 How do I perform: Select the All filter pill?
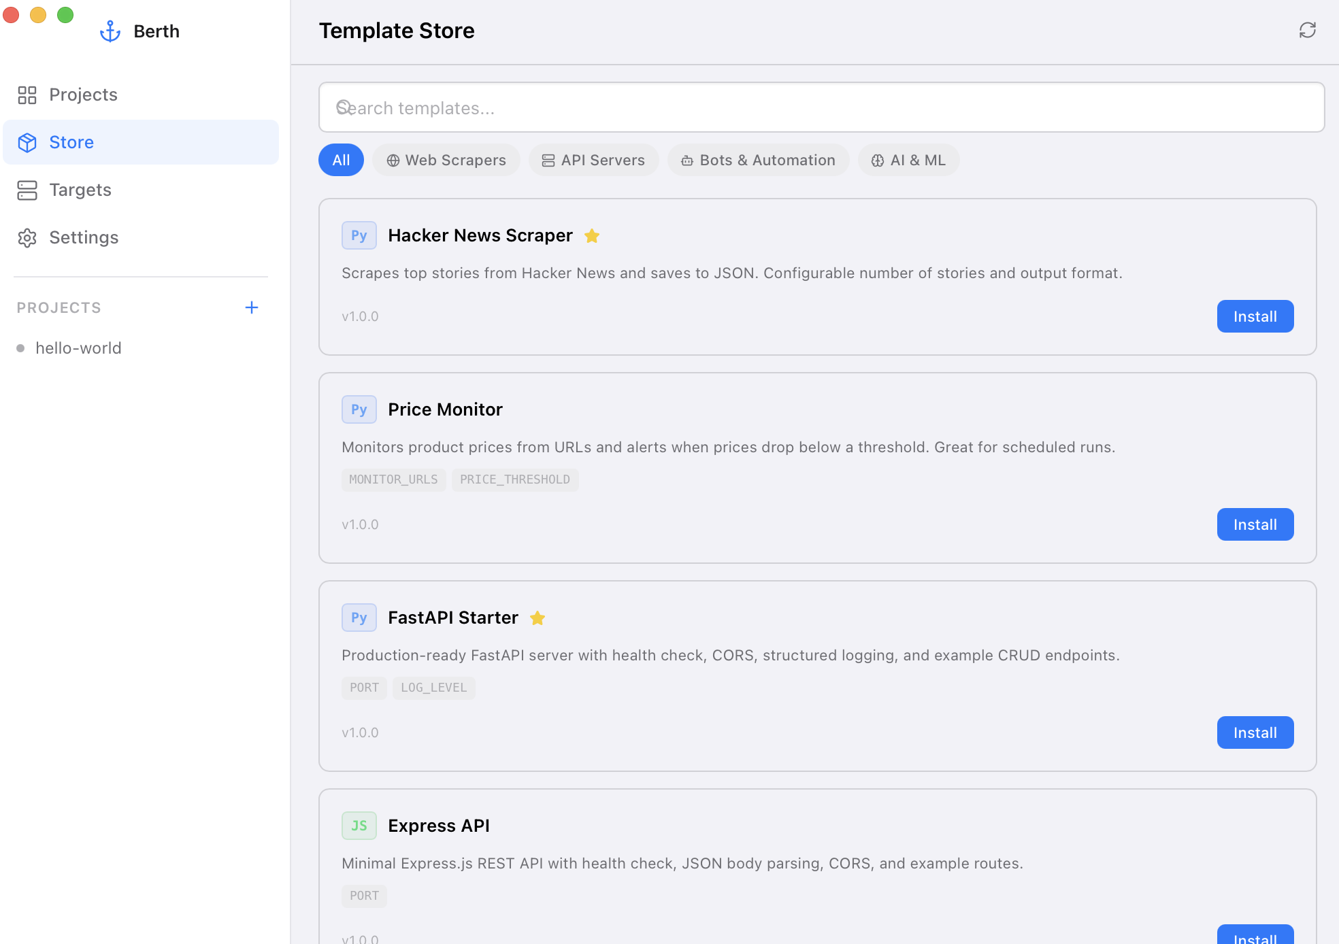click(x=341, y=160)
